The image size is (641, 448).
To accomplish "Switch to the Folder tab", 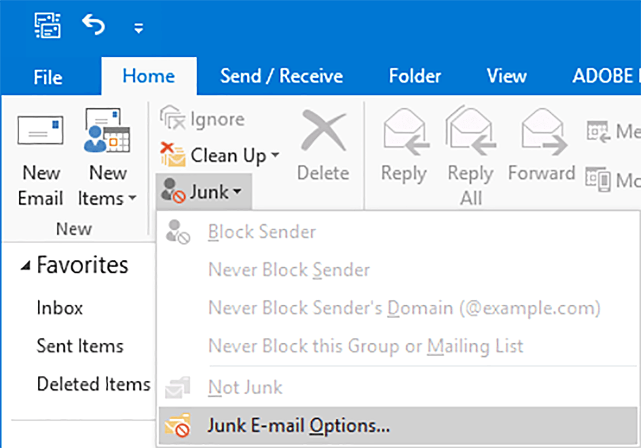I will click(415, 76).
